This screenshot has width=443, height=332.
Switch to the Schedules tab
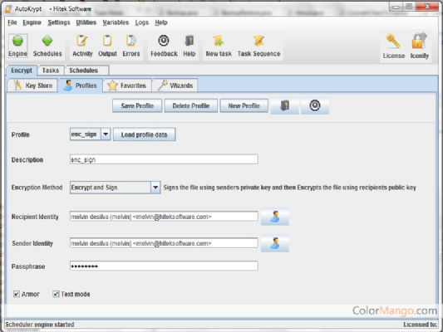tap(86, 71)
